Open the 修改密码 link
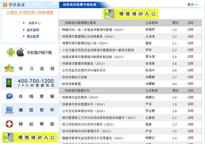 click(x=33, y=30)
